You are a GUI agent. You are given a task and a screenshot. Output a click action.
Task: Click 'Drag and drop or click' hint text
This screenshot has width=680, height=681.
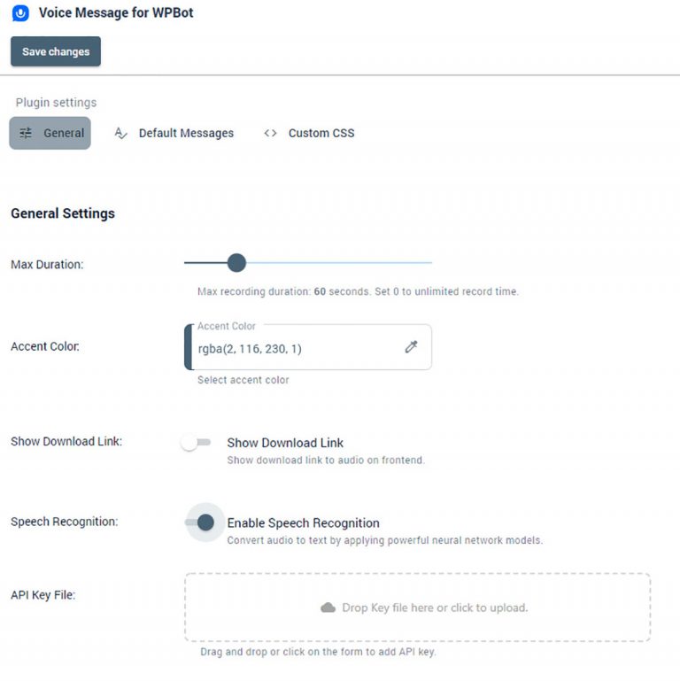coord(318,652)
